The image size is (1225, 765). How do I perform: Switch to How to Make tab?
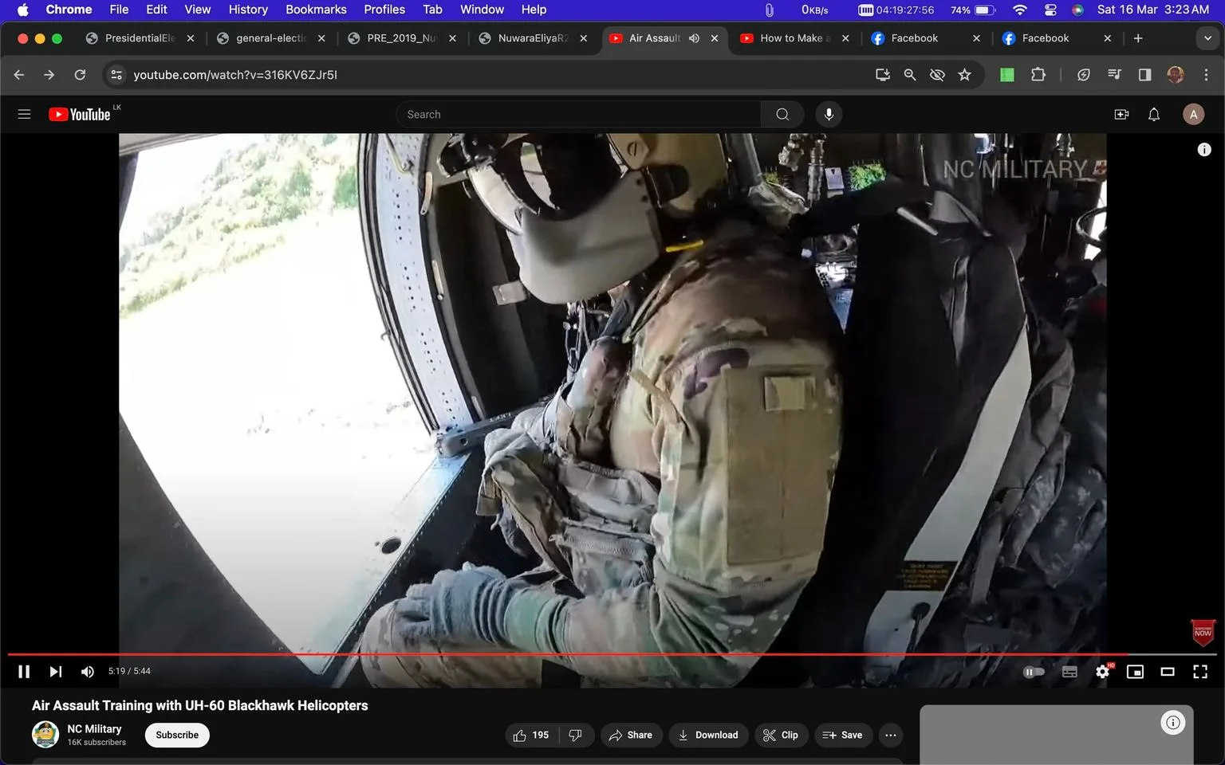(x=794, y=38)
